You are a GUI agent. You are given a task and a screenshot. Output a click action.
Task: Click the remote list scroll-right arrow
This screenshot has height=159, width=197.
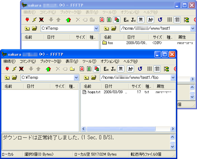(173, 129)
